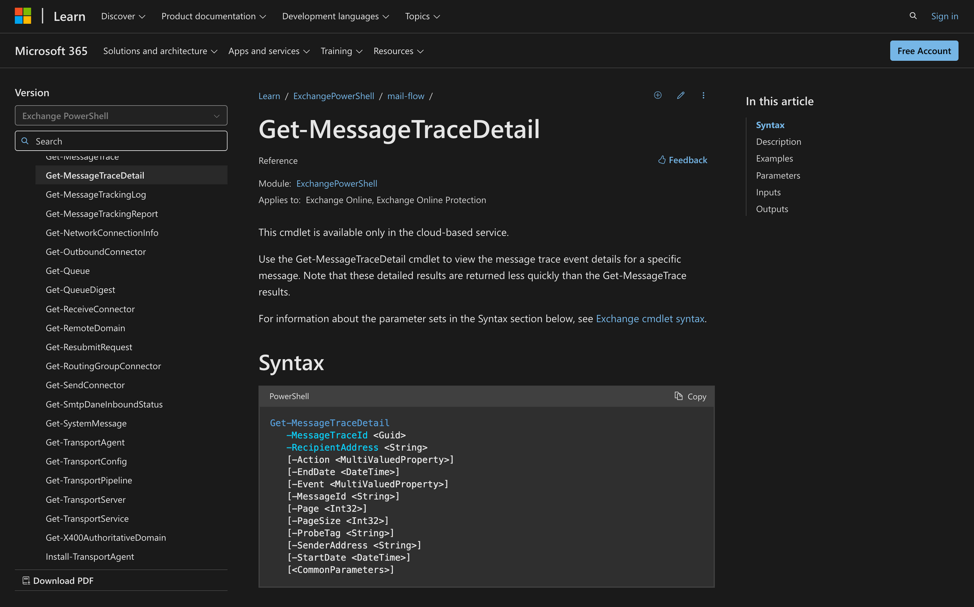Jump to Inputs in article outline

768,192
